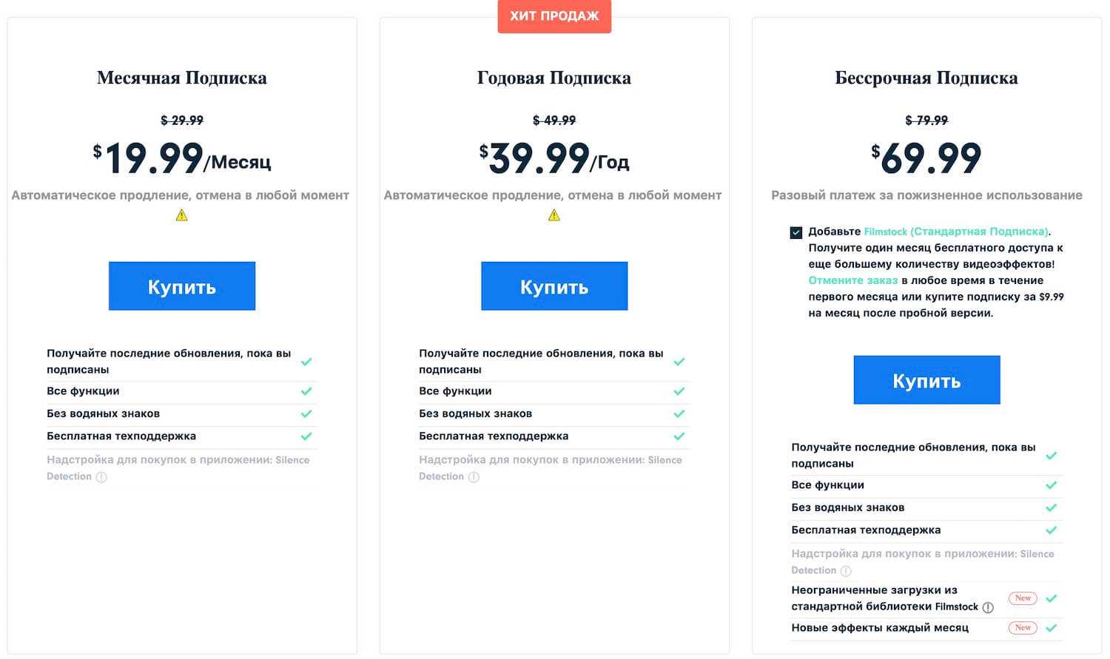This screenshot has width=1110, height=659.
Task: Select the Бессрочная Подписка plan title
Action: click(926, 78)
